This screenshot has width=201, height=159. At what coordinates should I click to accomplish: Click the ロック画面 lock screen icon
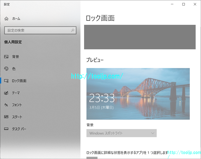[6, 81]
